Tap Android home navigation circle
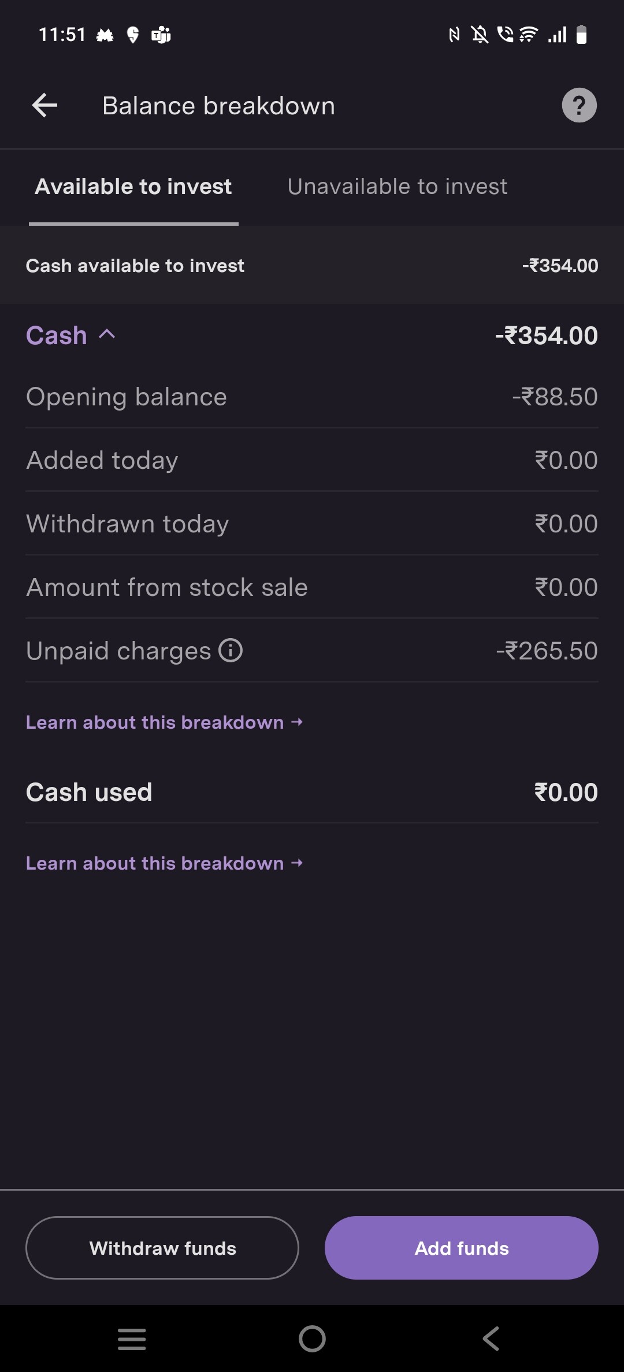 [312, 1339]
